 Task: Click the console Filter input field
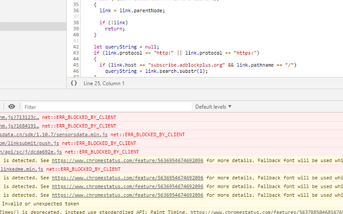coord(106,107)
